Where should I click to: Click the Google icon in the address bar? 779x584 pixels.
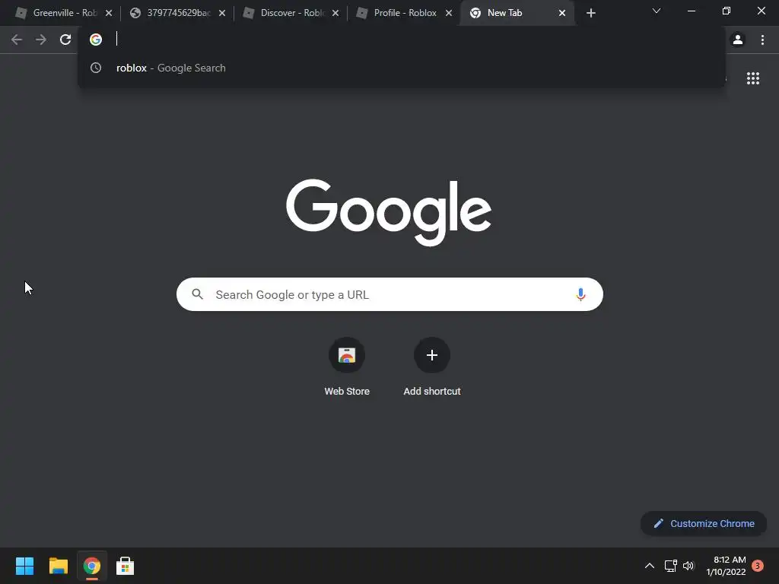(x=96, y=40)
